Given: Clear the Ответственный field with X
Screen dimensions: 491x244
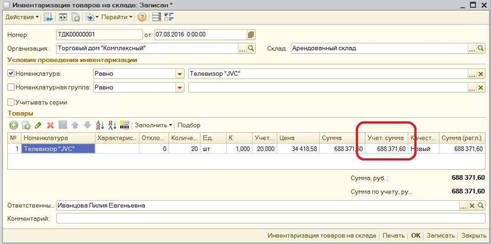Looking at the screenshot, I should click(472, 206).
